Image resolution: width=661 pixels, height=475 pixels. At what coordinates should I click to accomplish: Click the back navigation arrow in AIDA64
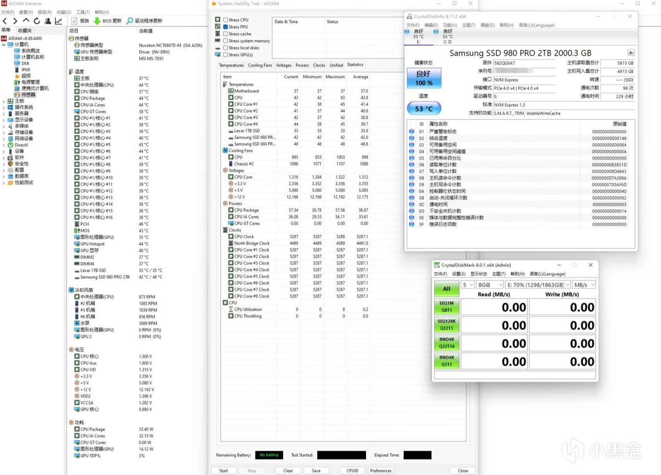[5, 21]
